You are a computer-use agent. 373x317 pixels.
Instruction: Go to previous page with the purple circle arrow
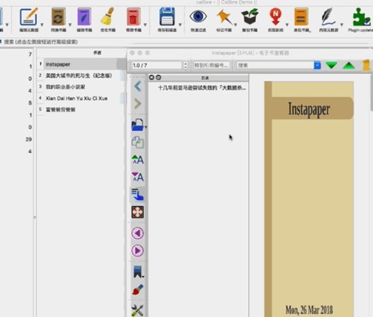click(137, 233)
